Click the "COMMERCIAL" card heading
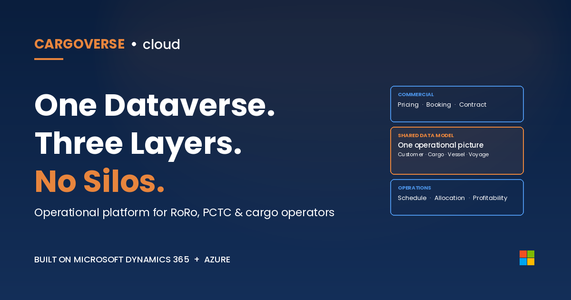This screenshot has width=571, height=300. [416, 95]
